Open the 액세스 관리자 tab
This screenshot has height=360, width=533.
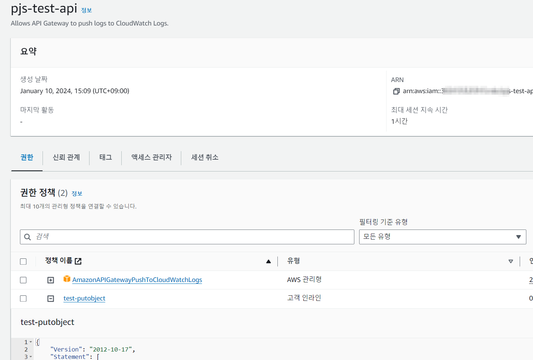[x=152, y=157]
